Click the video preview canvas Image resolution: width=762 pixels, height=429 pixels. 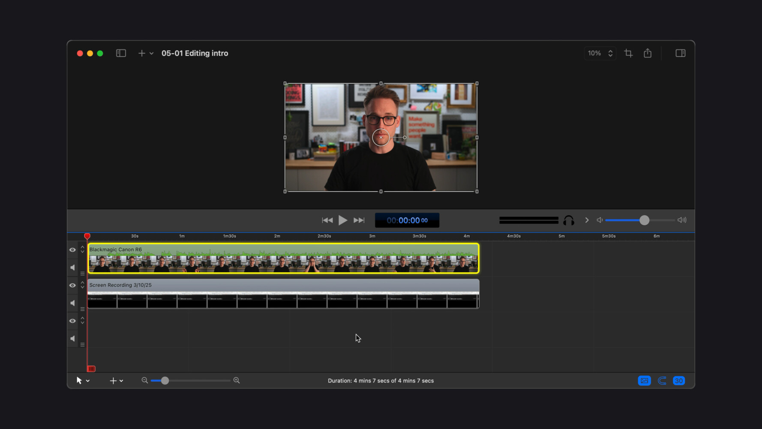pos(381,137)
